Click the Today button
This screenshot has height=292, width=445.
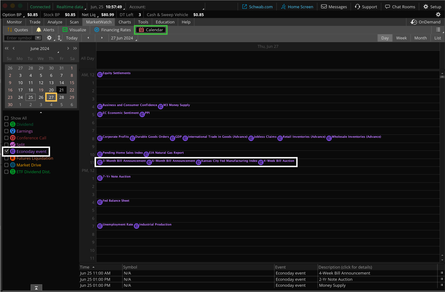tap(72, 38)
